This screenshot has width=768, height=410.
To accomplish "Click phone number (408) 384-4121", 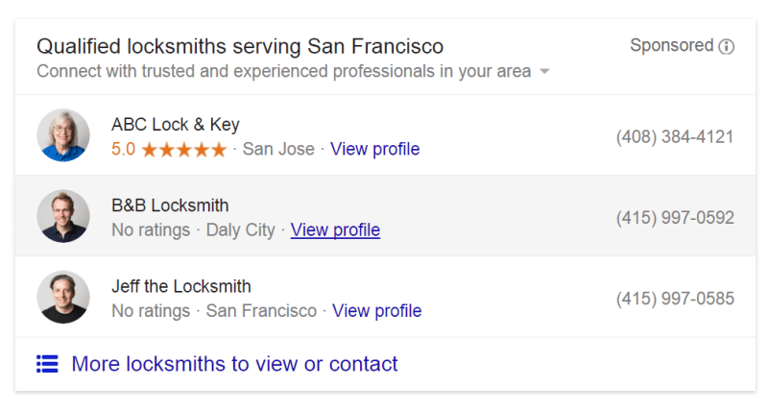I will click(x=675, y=137).
